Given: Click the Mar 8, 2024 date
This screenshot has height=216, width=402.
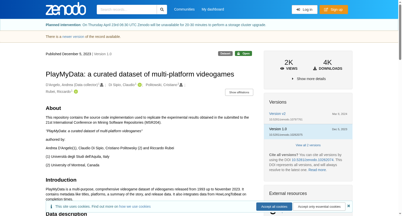Looking at the screenshot, I should (x=340, y=114).
